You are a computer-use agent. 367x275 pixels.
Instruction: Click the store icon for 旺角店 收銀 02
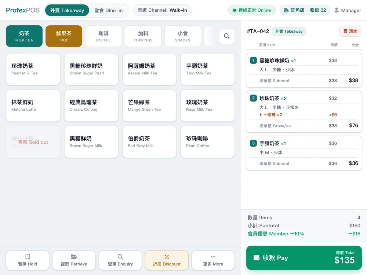[286, 10]
